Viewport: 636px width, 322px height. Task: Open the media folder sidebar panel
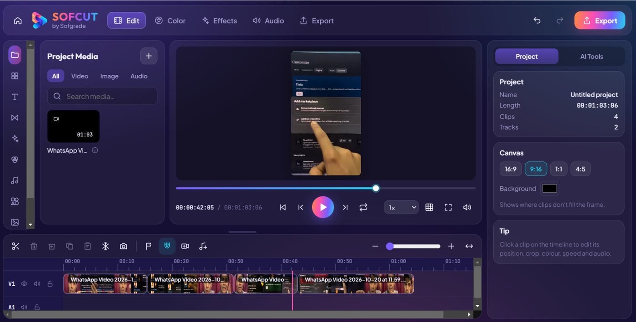click(15, 55)
